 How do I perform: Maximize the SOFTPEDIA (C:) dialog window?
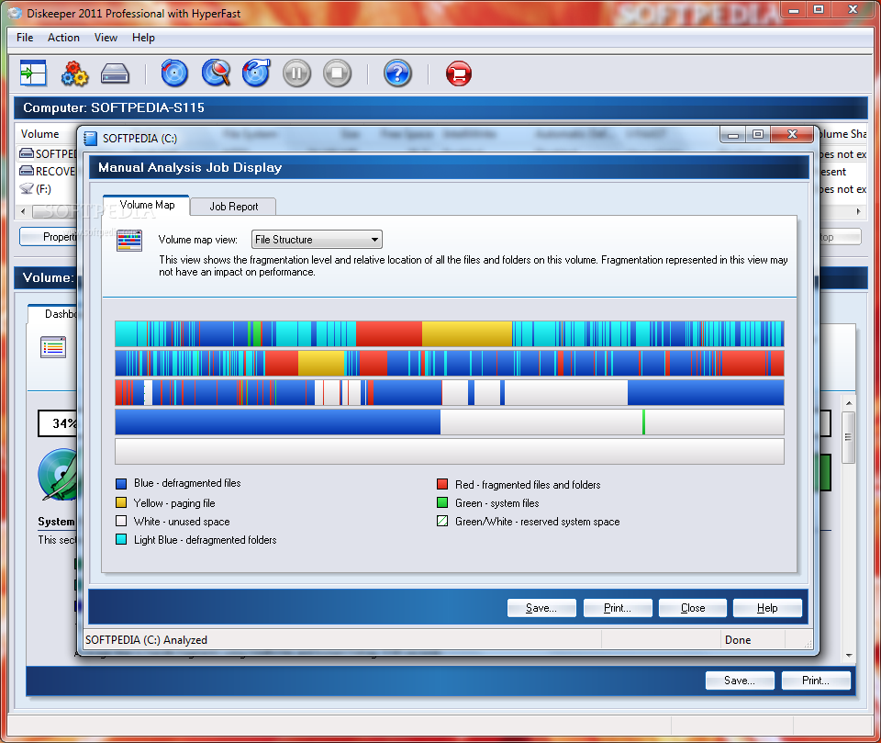757,134
